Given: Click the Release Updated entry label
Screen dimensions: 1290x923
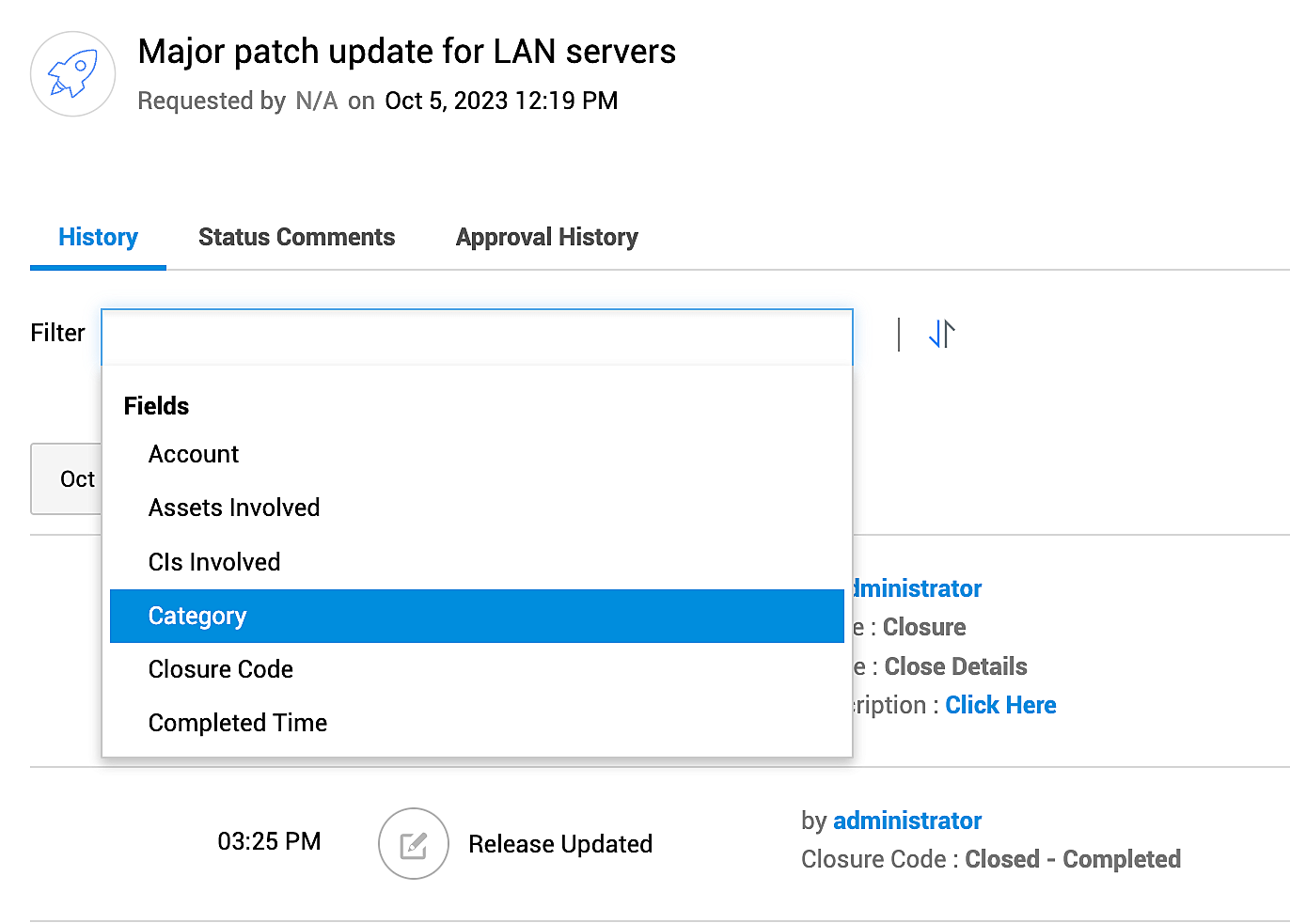Looking at the screenshot, I should coord(560,844).
